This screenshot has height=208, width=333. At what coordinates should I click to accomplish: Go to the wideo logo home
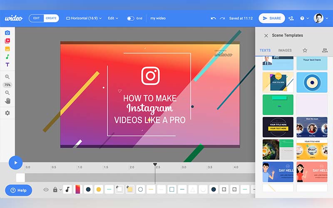point(14,18)
